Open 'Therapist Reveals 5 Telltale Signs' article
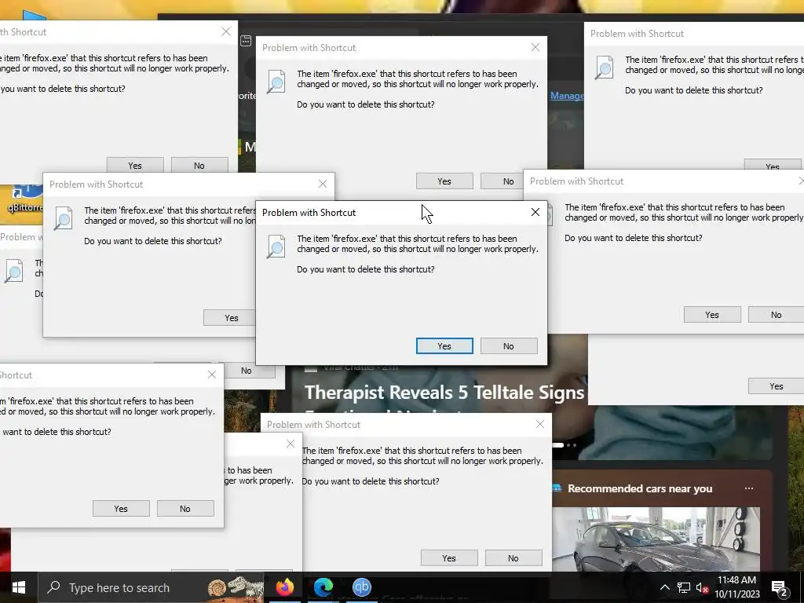This screenshot has width=804, height=603. [x=444, y=393]
